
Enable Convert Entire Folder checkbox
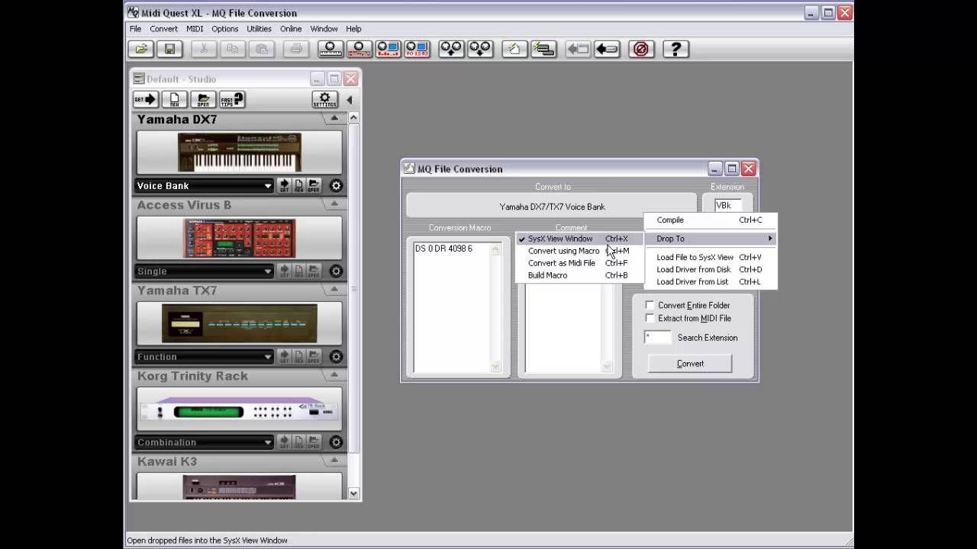[x=650, y=305]
